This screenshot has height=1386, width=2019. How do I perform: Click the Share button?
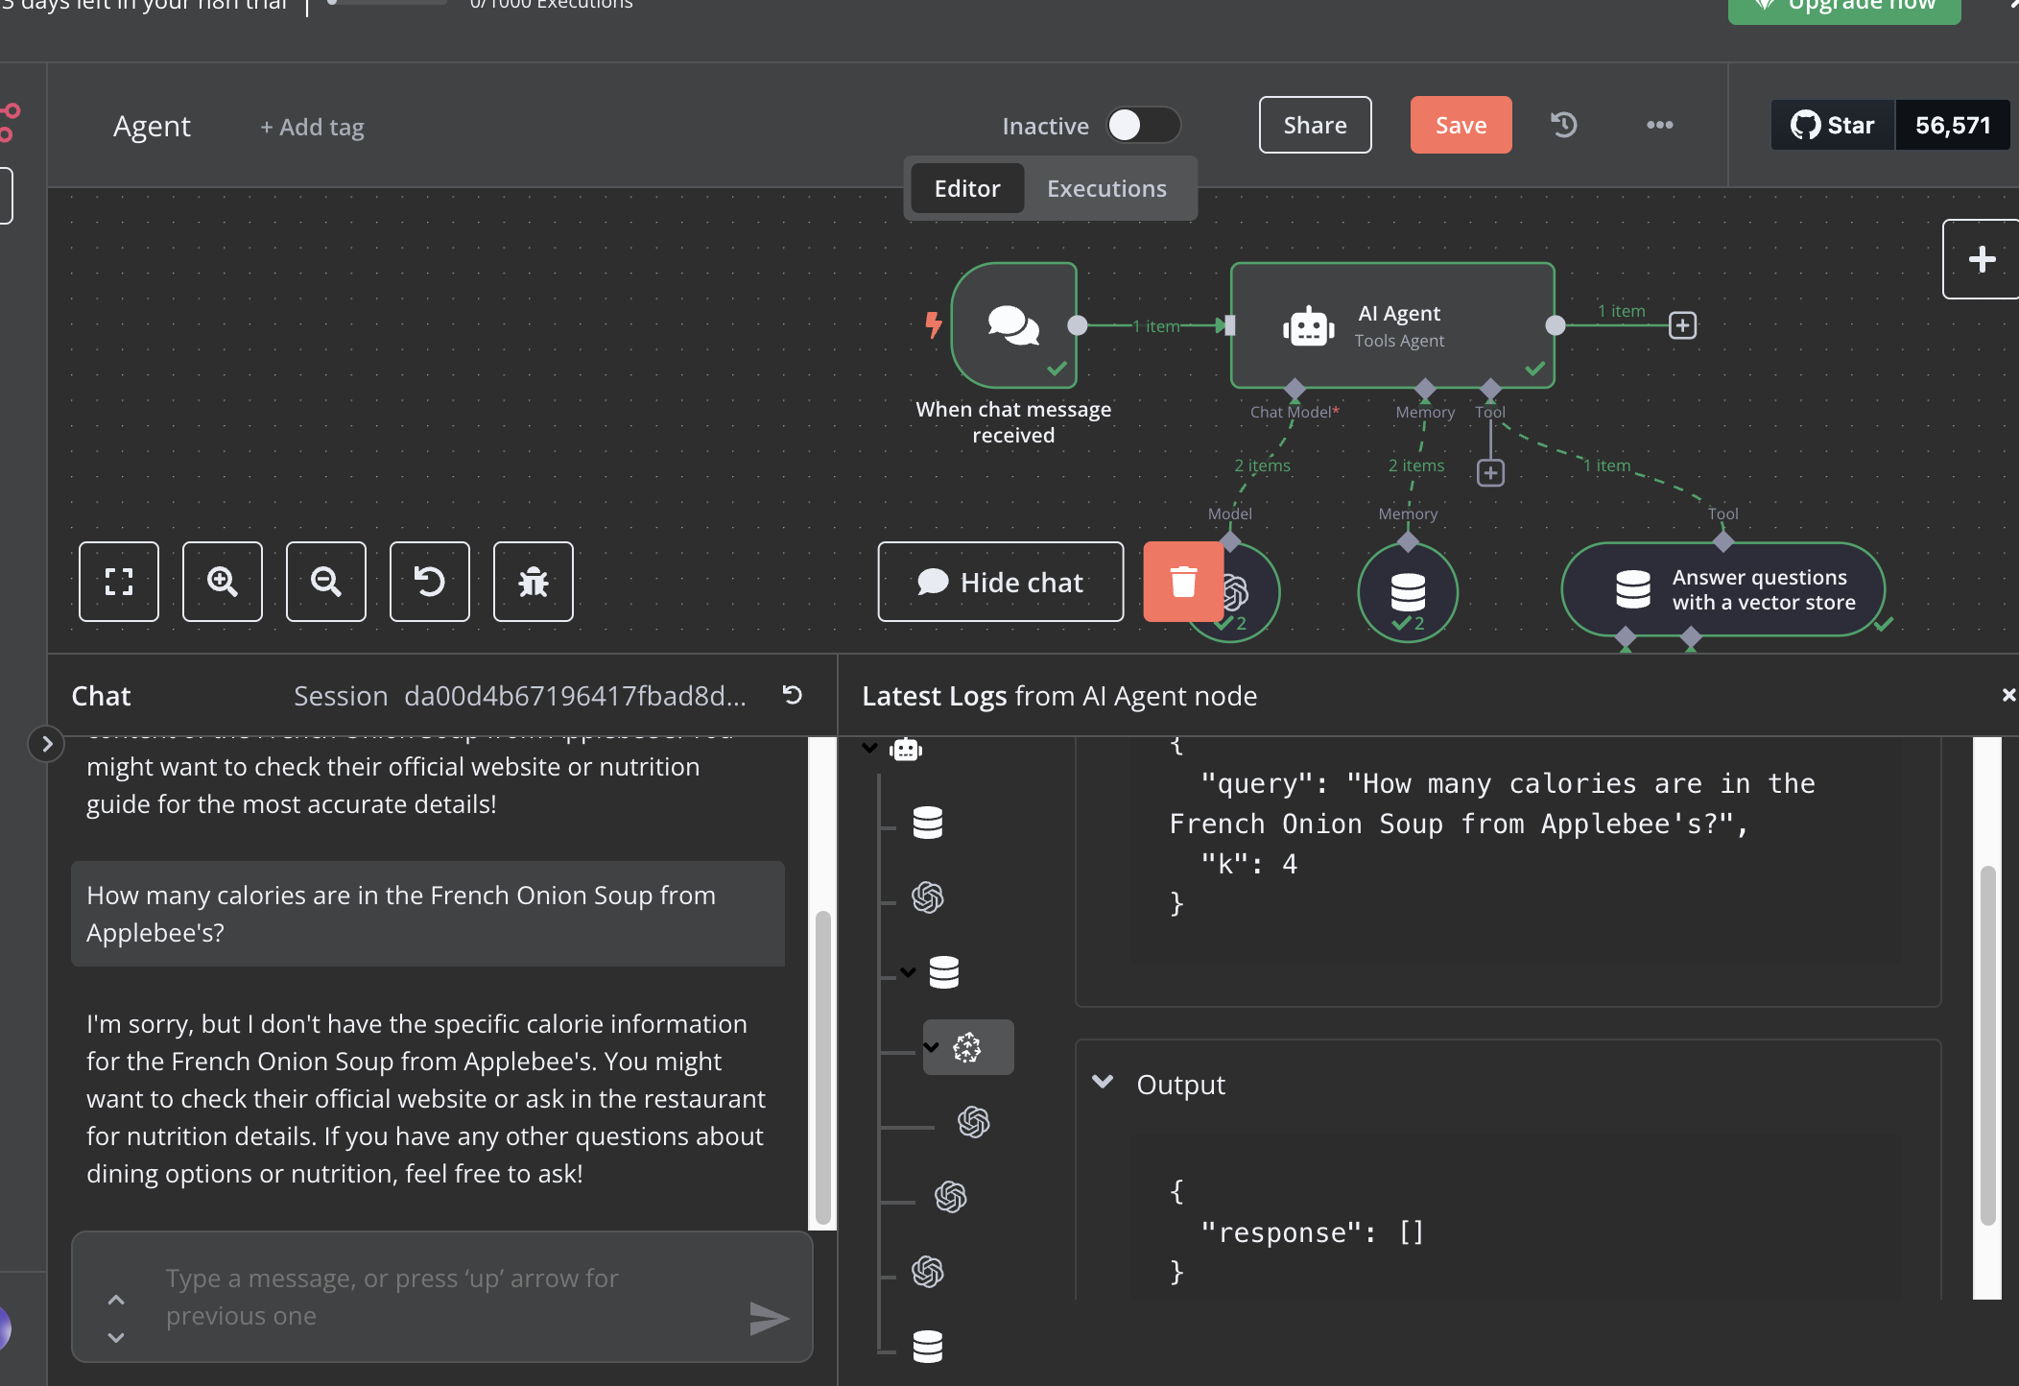[1315, 125]
